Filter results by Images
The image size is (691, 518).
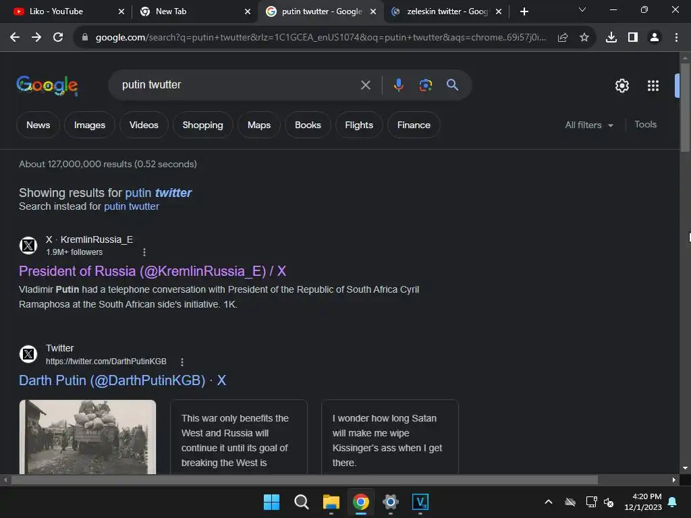pos(90,125)
